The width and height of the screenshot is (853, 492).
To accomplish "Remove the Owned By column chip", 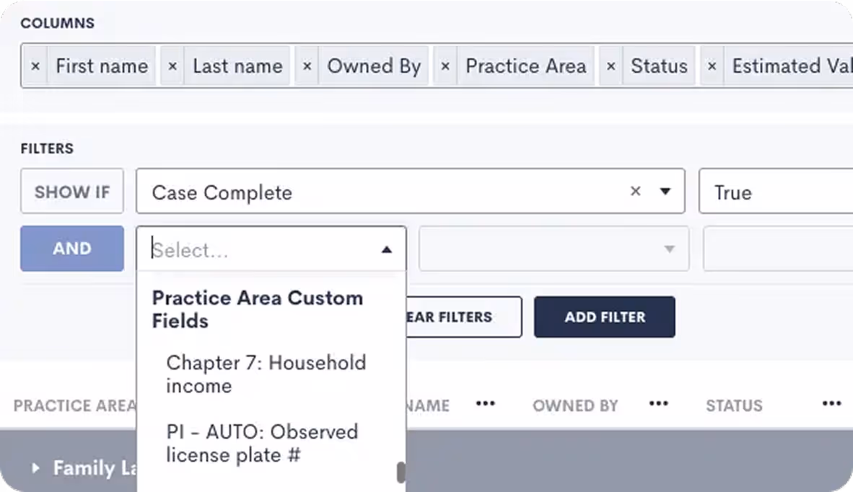I will click(x=306, y=66).
